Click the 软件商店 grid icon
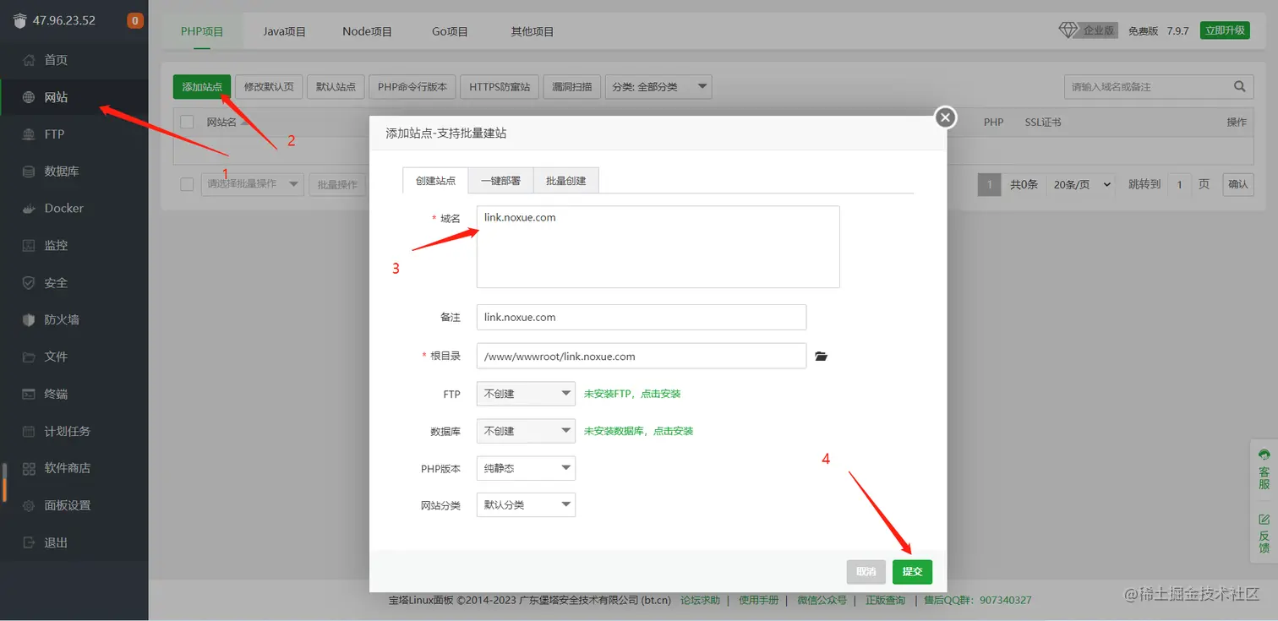 pyautogui.click(x=29, y=468)
